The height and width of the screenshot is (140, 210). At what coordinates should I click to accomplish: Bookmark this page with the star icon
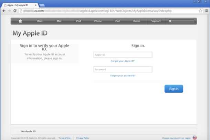coord(200,11)
